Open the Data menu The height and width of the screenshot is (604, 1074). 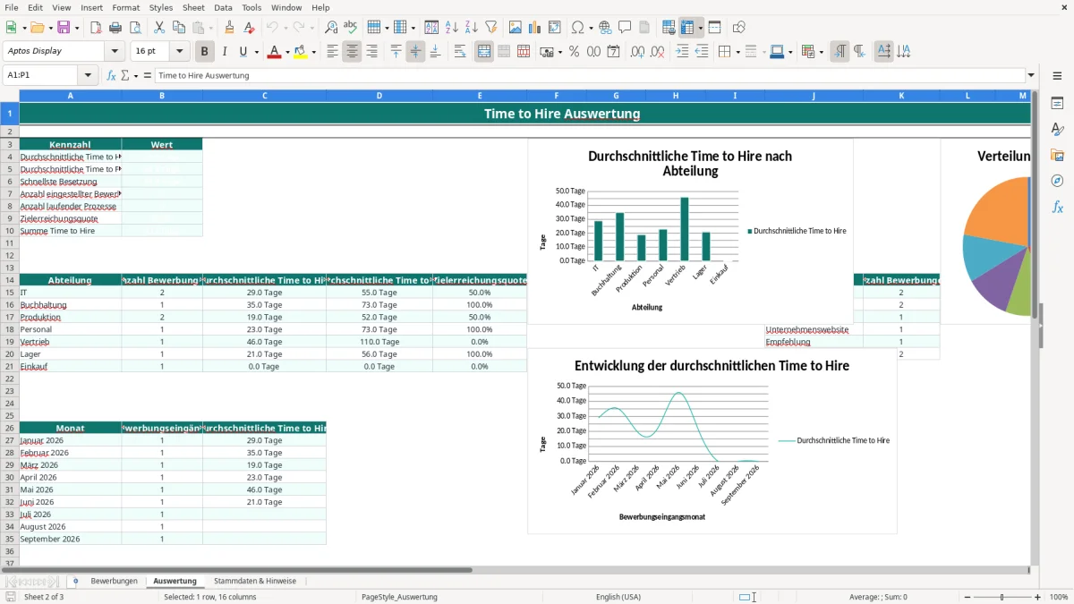(223, 7)
